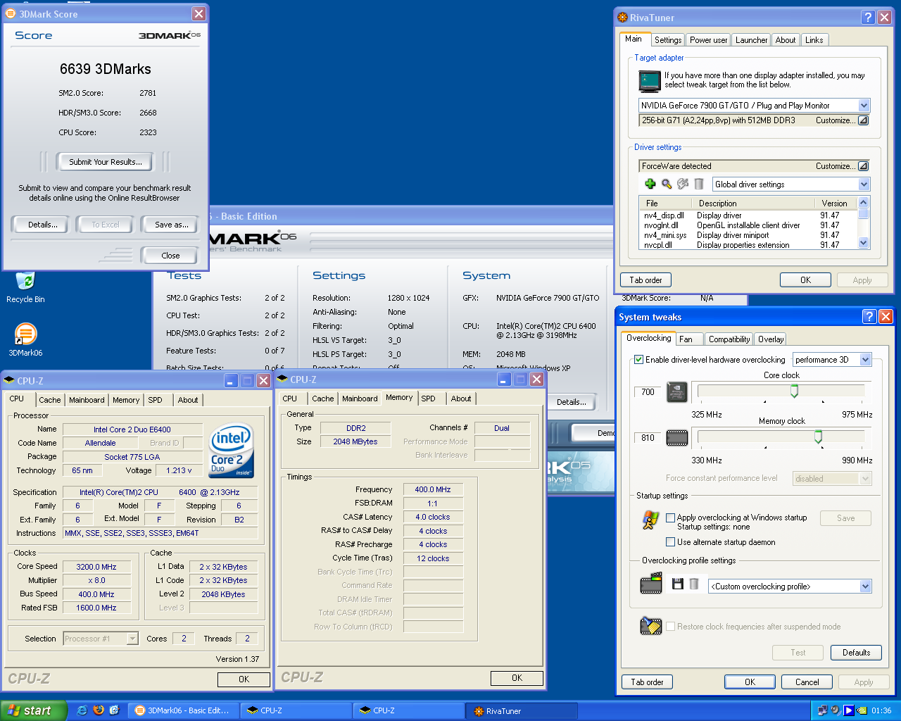901x721 pixels.
Task: Open Internet Explorer from the quick launch bar
Action: tap(82, 710)
